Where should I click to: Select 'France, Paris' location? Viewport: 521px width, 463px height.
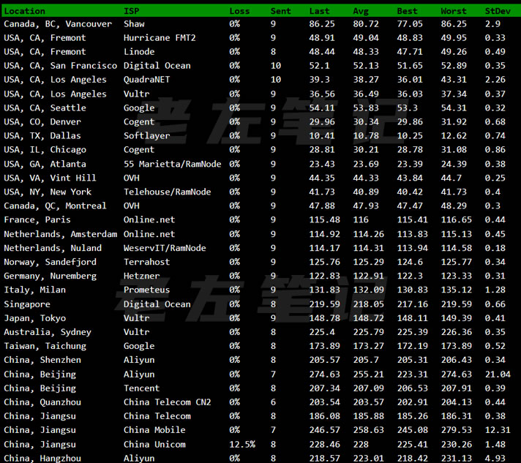pos(37,220)
